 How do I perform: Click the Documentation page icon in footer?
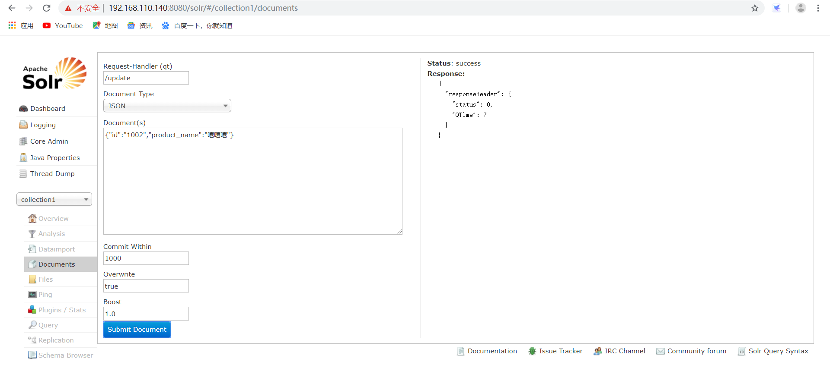pyautogui.click(x=461, y=351)
